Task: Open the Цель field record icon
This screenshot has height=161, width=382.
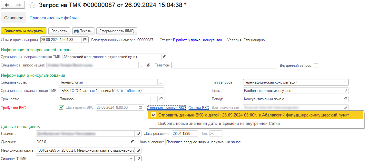Action: 345,91
